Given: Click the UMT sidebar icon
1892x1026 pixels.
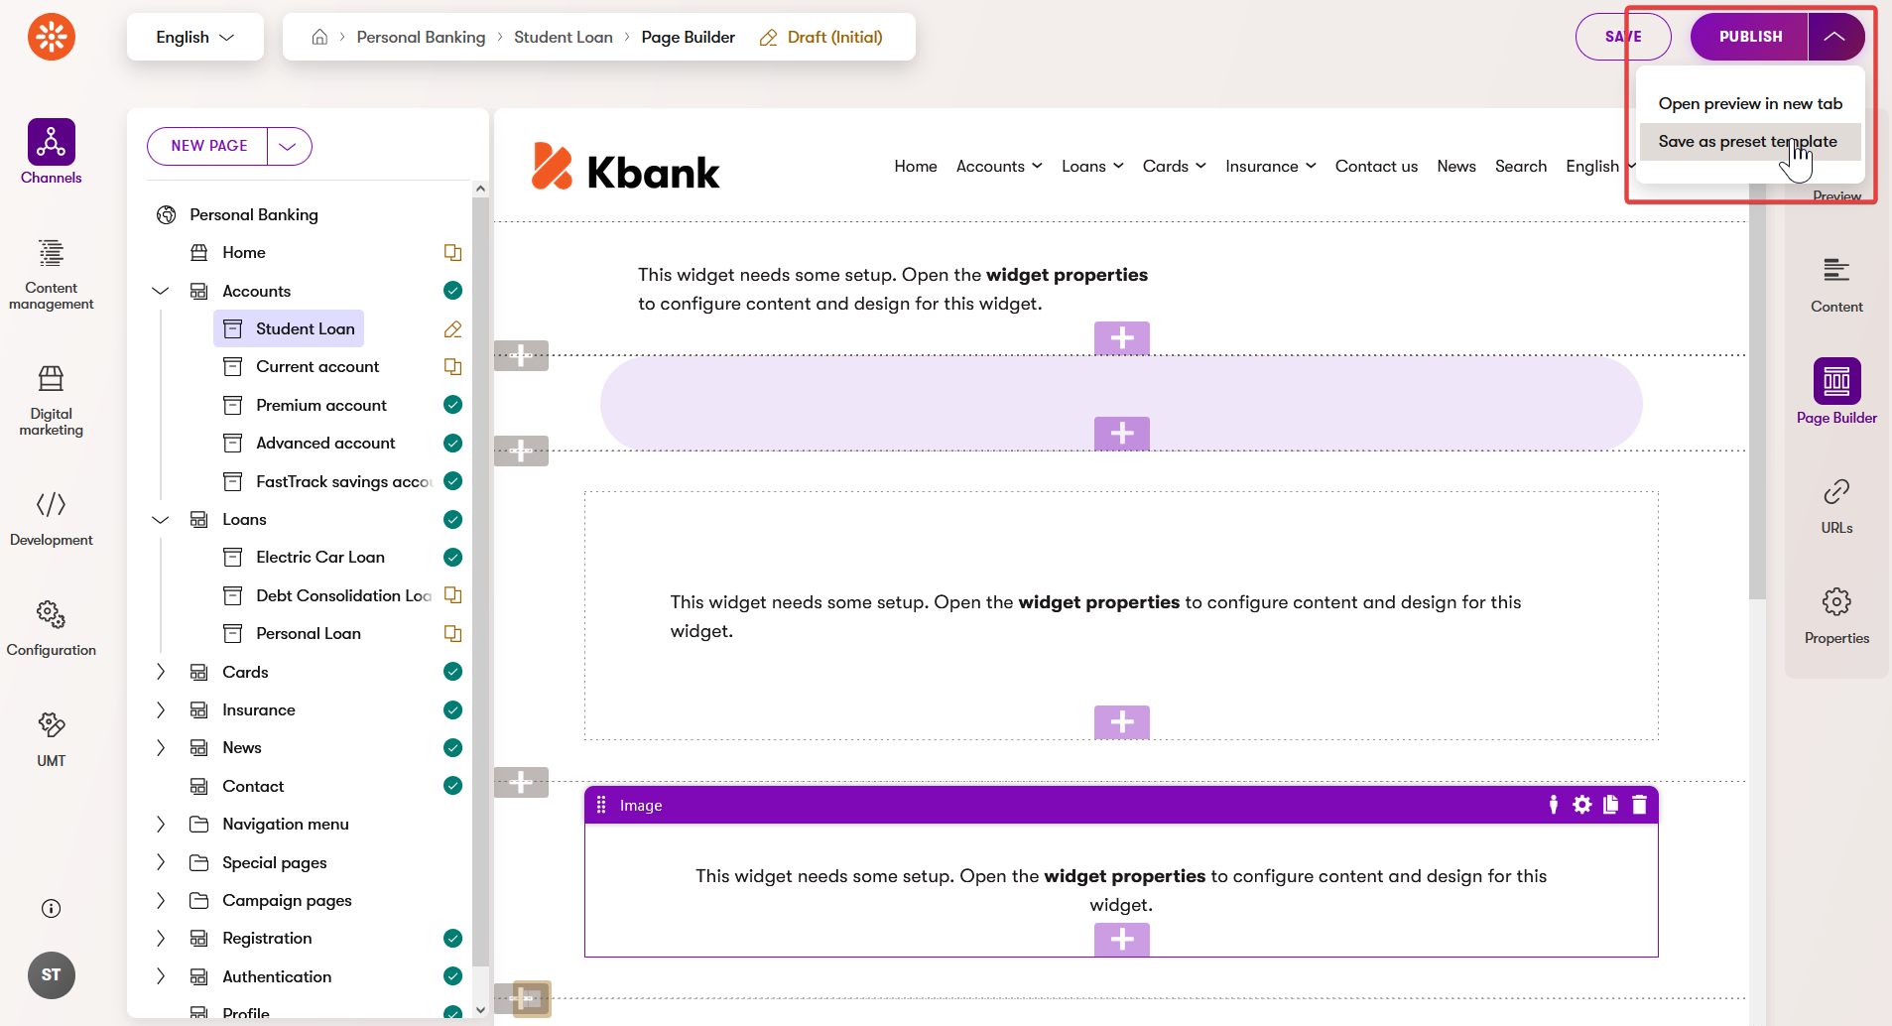Looking at the screenshot, I should [51, 739].
